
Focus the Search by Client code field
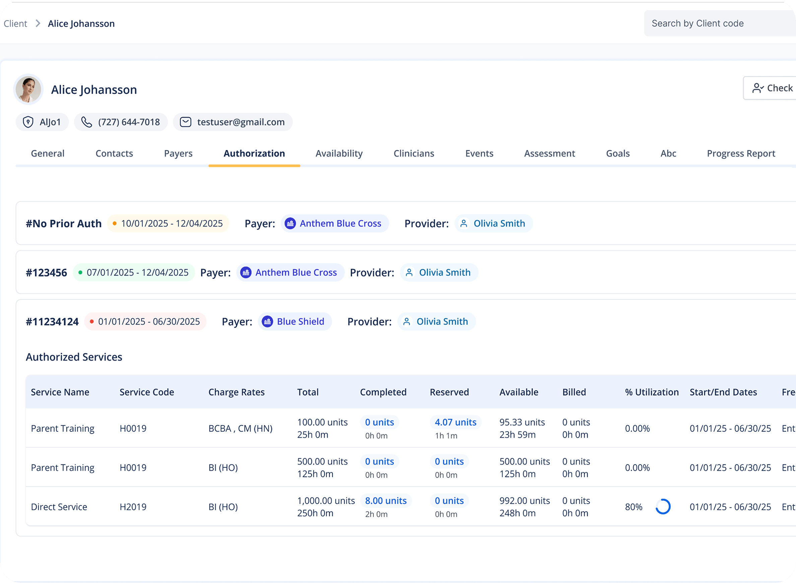[x=720, y=23]
